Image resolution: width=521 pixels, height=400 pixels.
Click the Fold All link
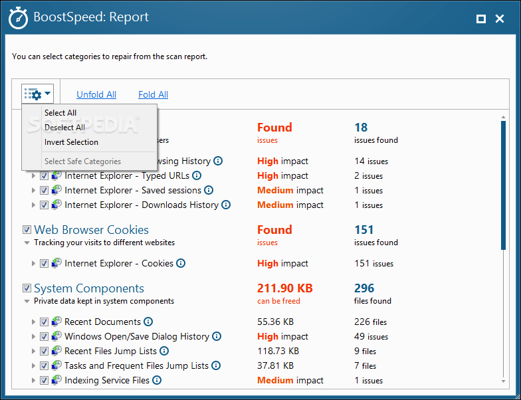pos(153,94)
